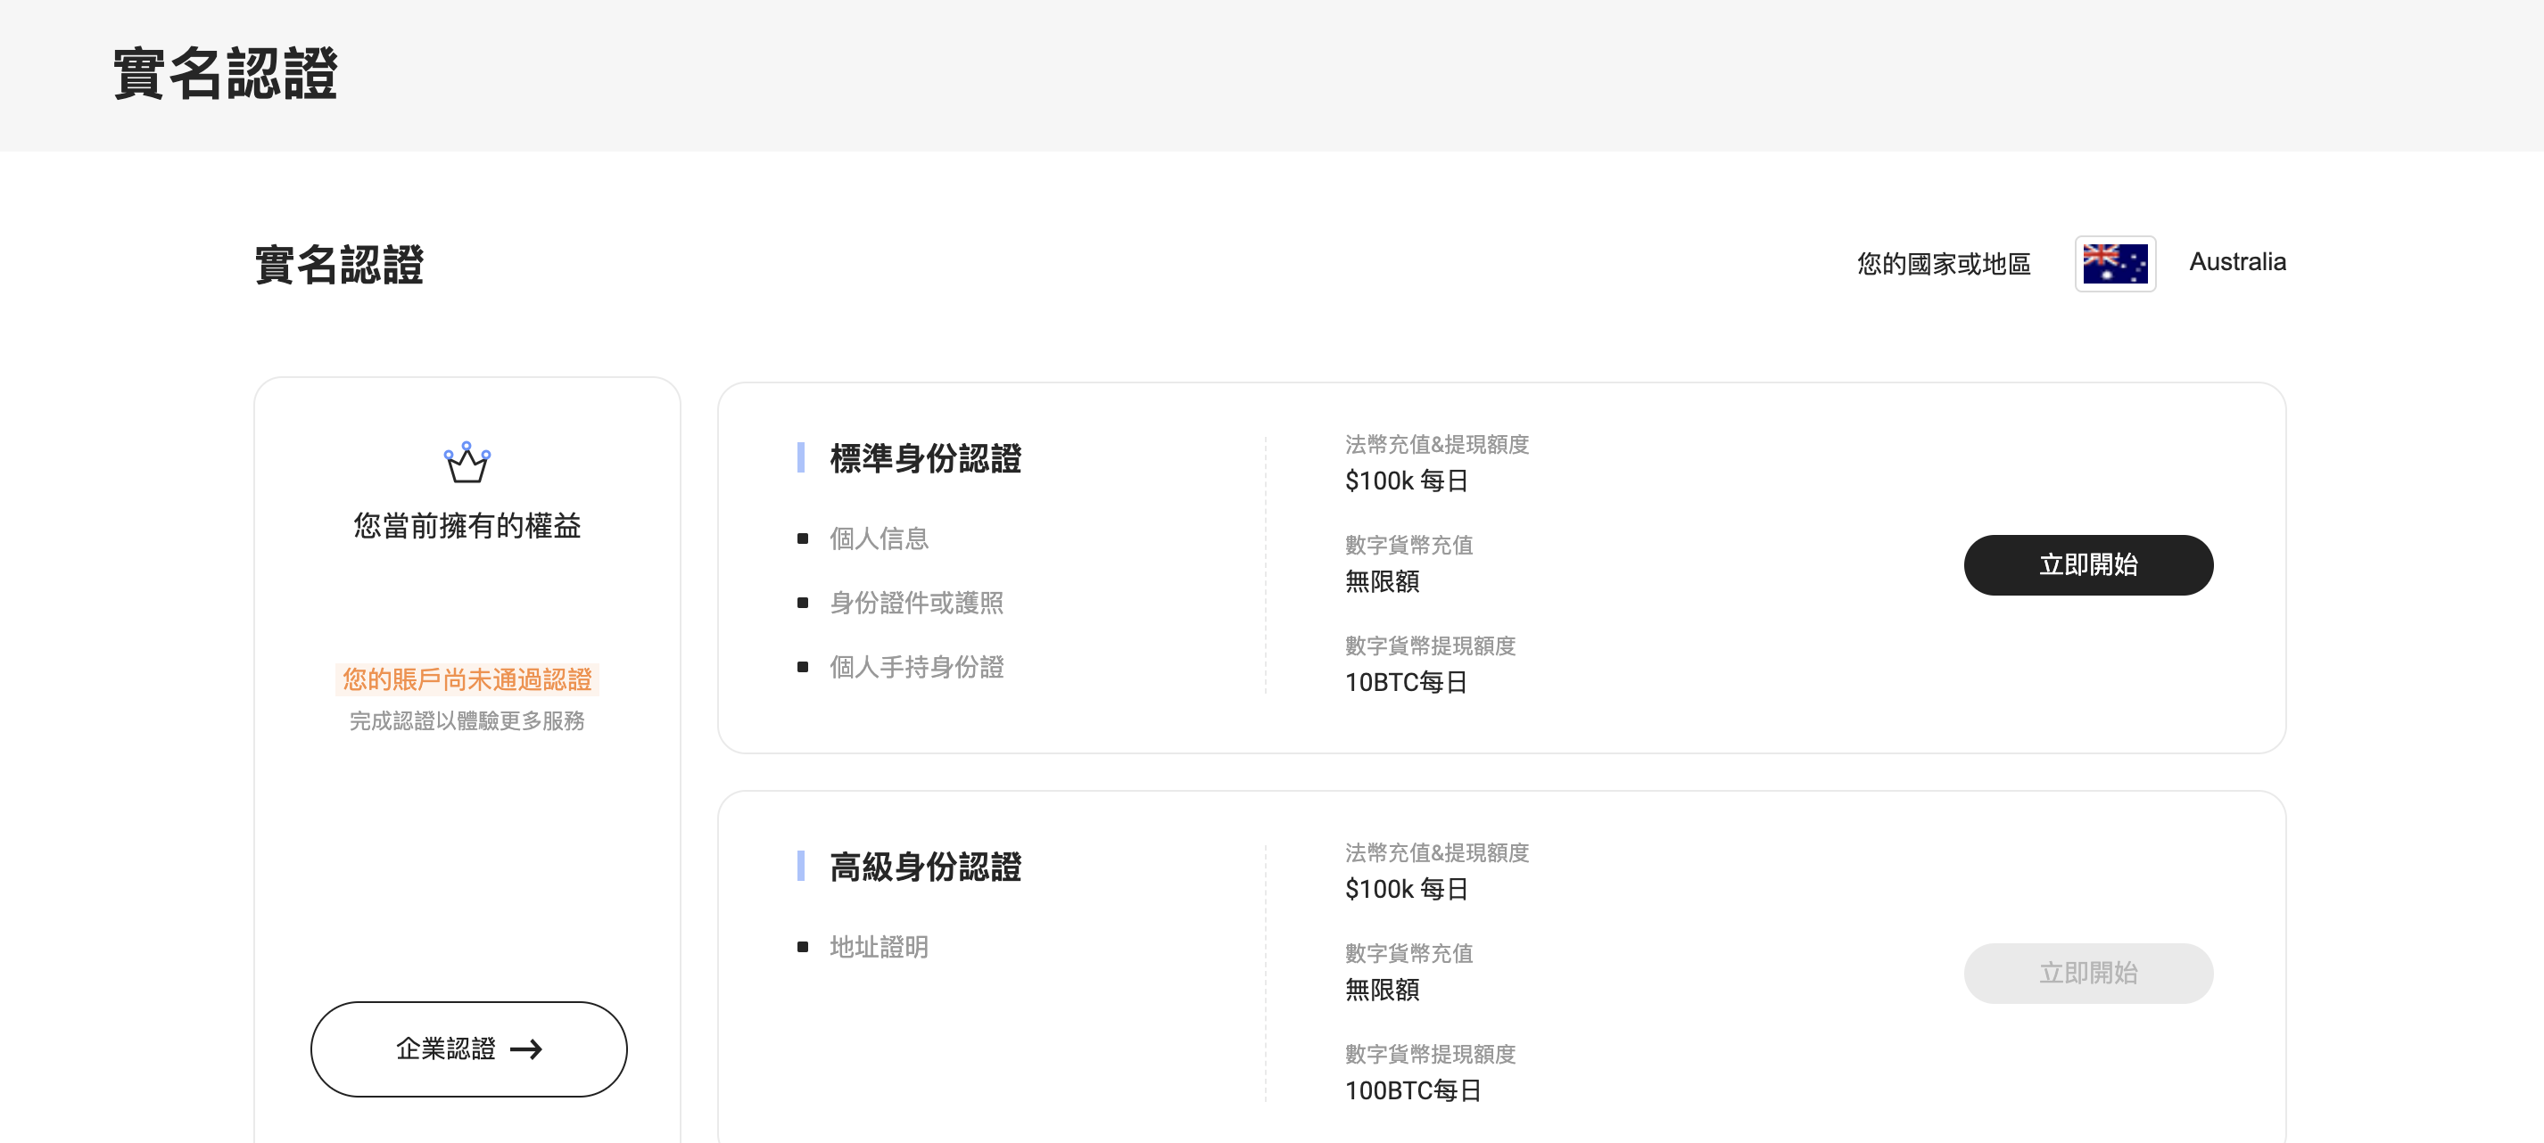The width and height of the screenshot is (2544, 1143).
Task: Select the 個人手持身份證 requirement item
Action: tap(915, 666)
